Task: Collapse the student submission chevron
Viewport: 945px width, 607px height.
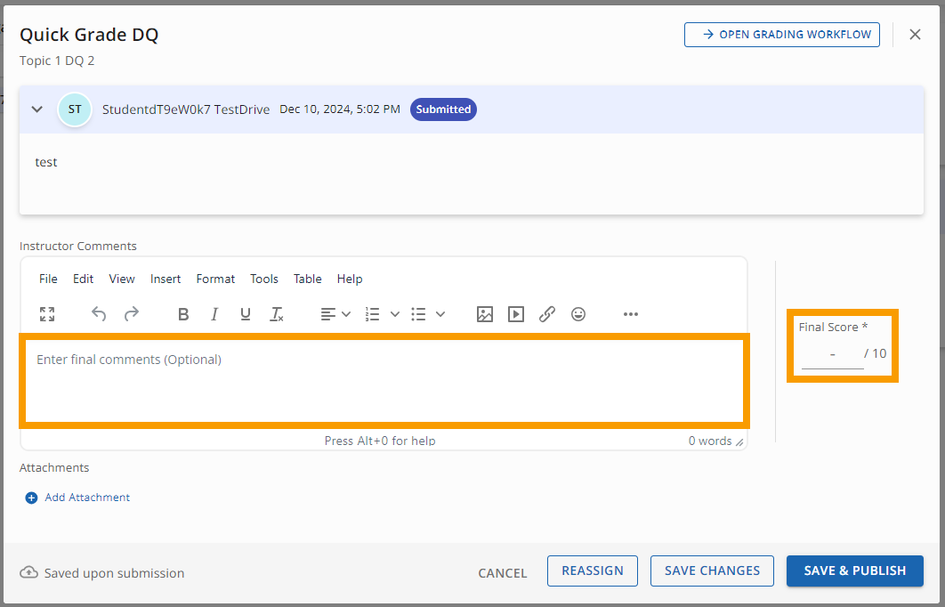Action: (x=37, y=109)
